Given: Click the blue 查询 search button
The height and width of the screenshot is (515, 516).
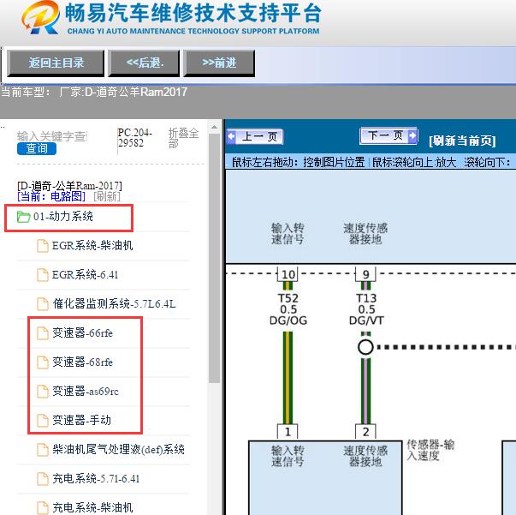Looking at the screenshot, I should 37,148.
